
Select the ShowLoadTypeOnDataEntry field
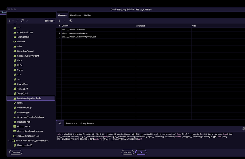click(x=31, y=117)
